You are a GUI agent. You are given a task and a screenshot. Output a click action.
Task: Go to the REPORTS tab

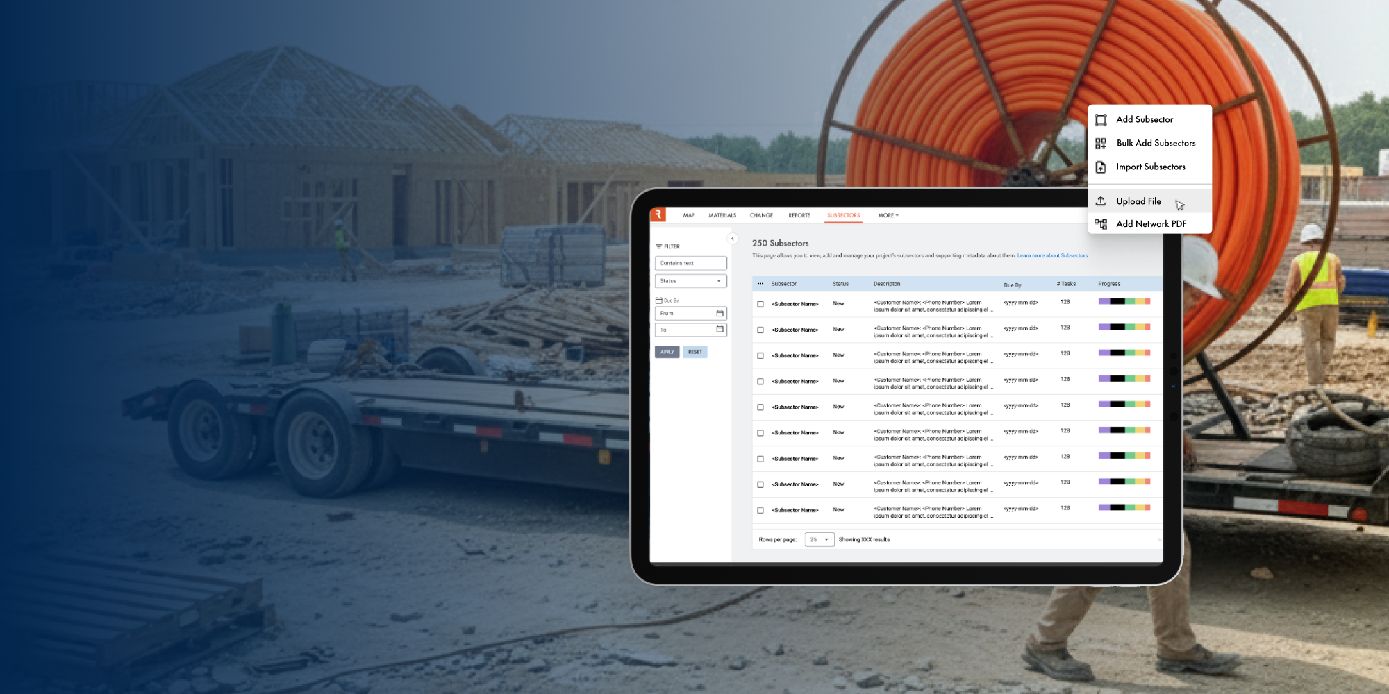(x=799, y=216)
